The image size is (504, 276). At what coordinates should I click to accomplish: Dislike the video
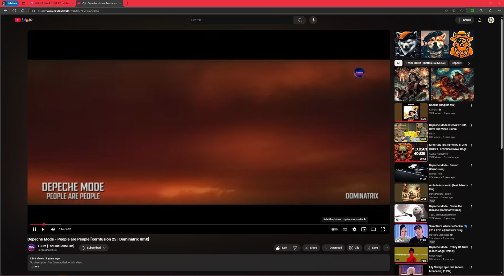click(x=295, y=248)
